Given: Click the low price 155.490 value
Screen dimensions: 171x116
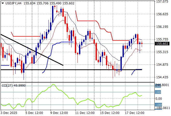Looking at the screenshot, I should 55,3.
